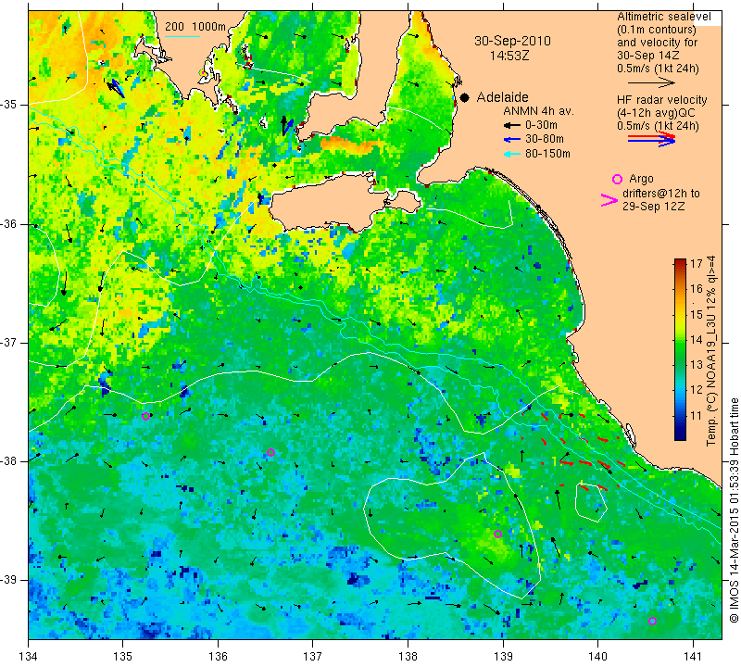Click the blue 30-80m ANMN legend arrow
The height and width of the screenshot is (667, 741).
click(511, 140)
